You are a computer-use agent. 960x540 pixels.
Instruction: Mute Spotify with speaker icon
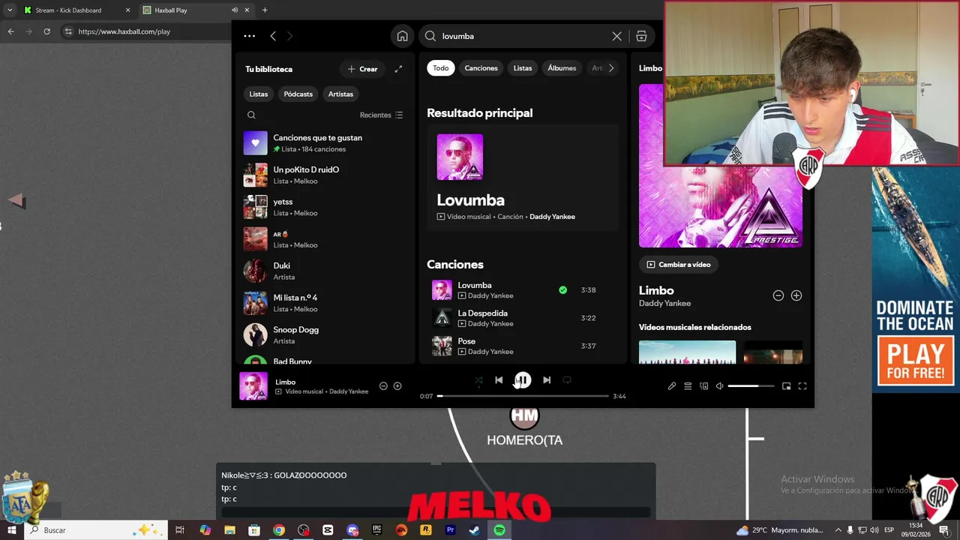coord(719,386)
